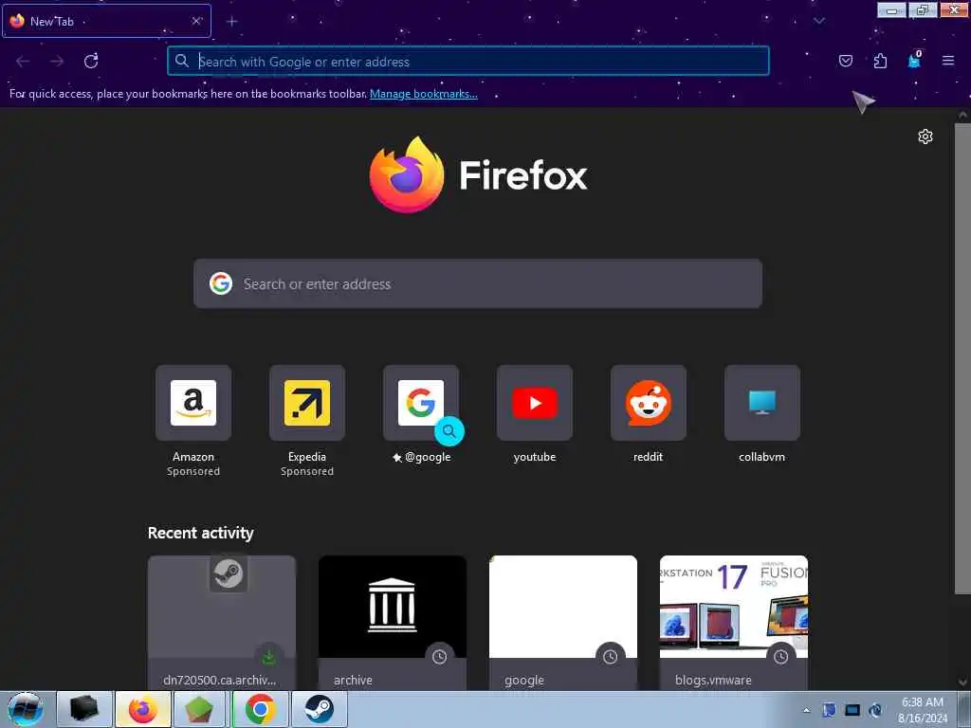Click the page search box with Google logo
The height and width of the screenshot is (728, 971).
click(478, 283)
